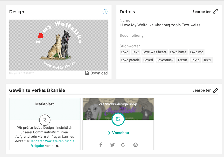Click the 'Lovestruck' keyword tag
This screenshot has height=157, width=224.
[x=165, y=60]
